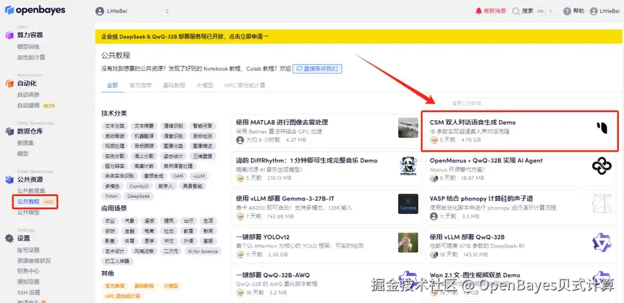Filter by the 文本分类 tag
The image size is (624, 303).
(114, 126)
